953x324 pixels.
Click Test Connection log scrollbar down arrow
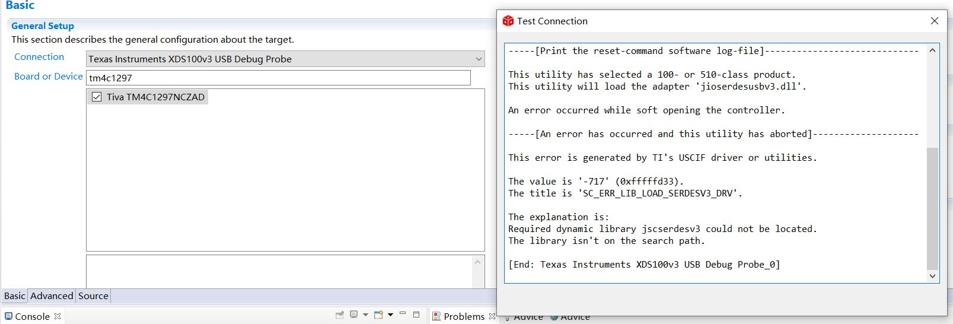coord(932,276)
